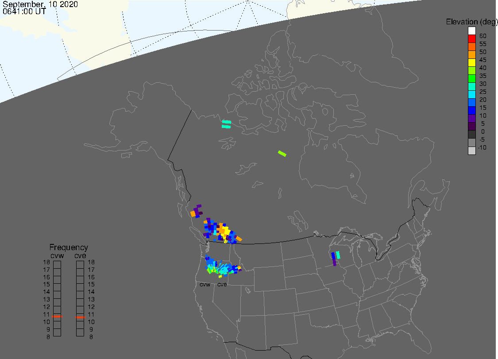
Task: Click the cve radar site label on the map
Action: tap(222, 284)
